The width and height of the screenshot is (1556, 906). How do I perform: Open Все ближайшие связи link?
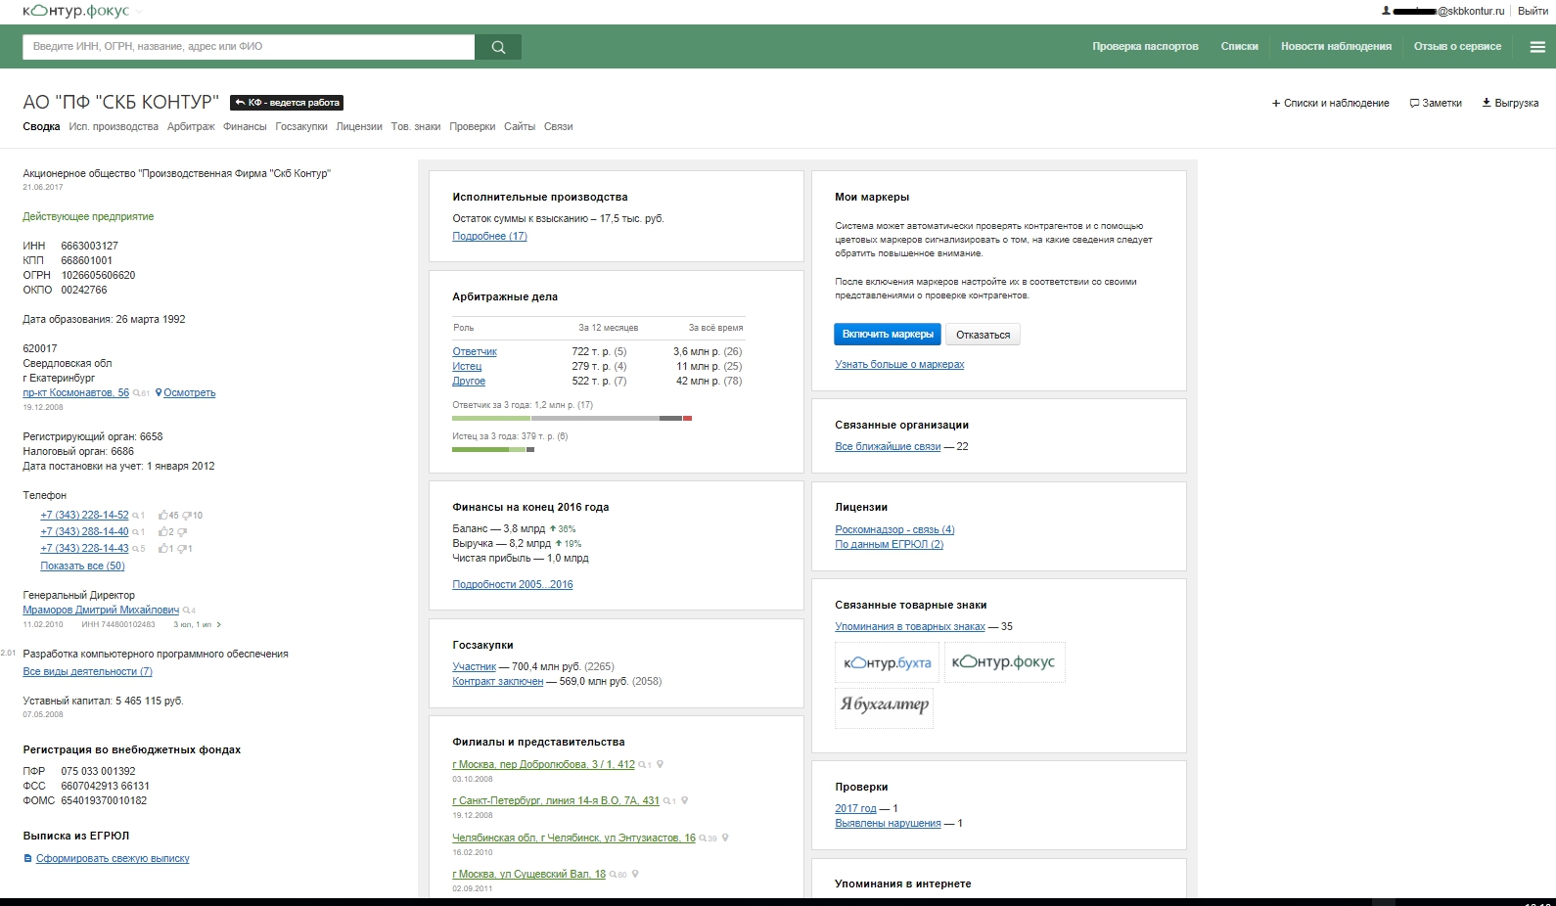(x=888, y=446)
